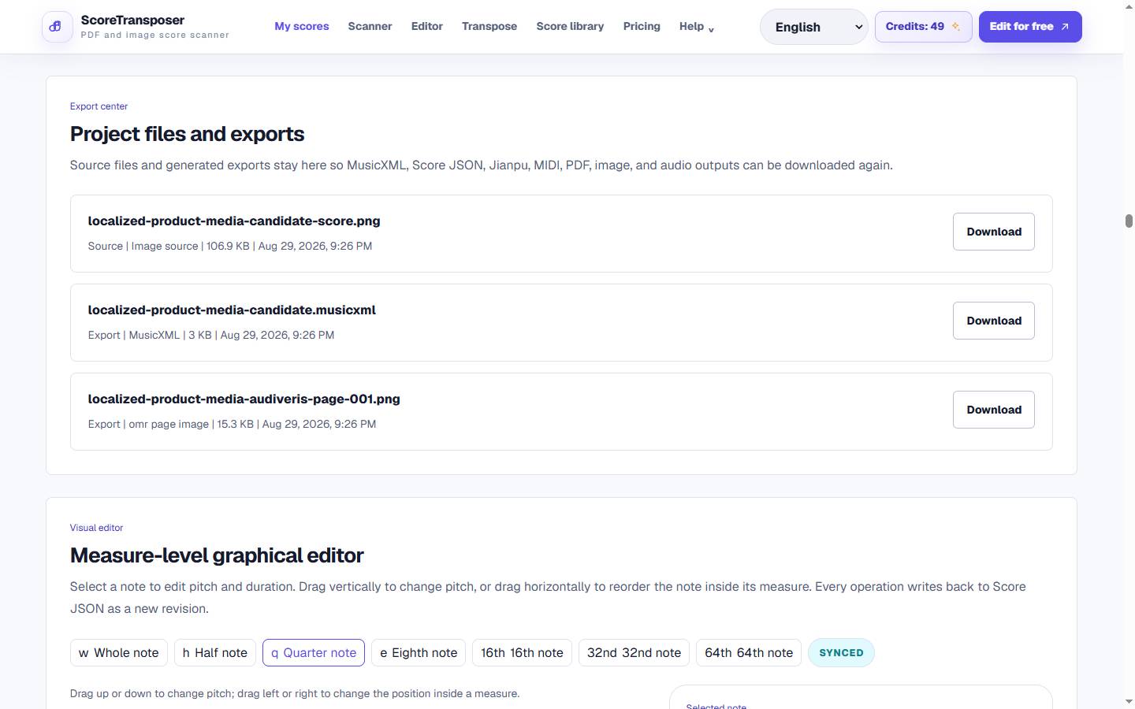The height and width of the screenshot is (709, 1135).
Task: Click the 'Source | Image source | 106.9 KB' details
Action: pyautogui.click(x=230, y=246)
